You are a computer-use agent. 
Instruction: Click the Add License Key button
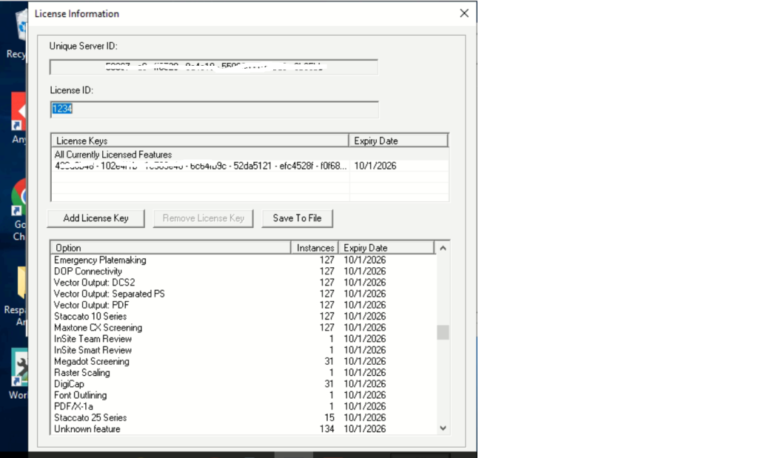click(x=95, y=218)
